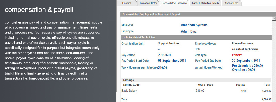Screen dimensions: 276x102
Task: Click the Payrate column header
Action: (x=241, y=85)
